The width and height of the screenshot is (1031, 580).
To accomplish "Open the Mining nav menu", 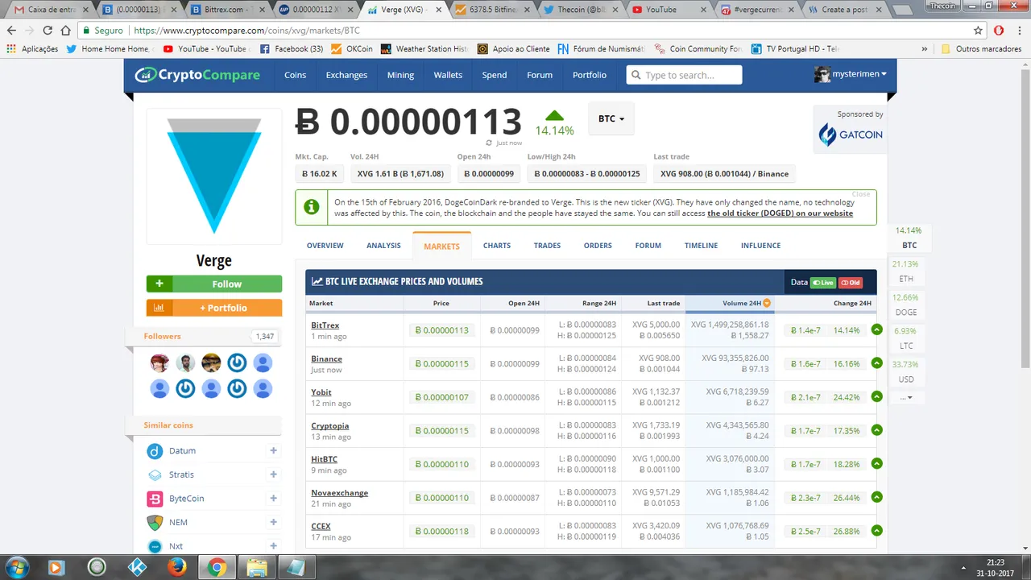I will tap(400, 75).
